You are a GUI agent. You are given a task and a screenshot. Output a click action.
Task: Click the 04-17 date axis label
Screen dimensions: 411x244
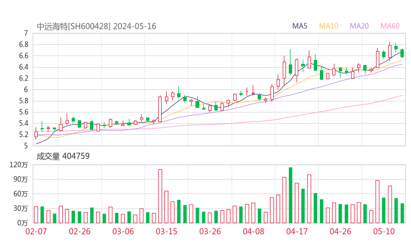tap(297, 231)
